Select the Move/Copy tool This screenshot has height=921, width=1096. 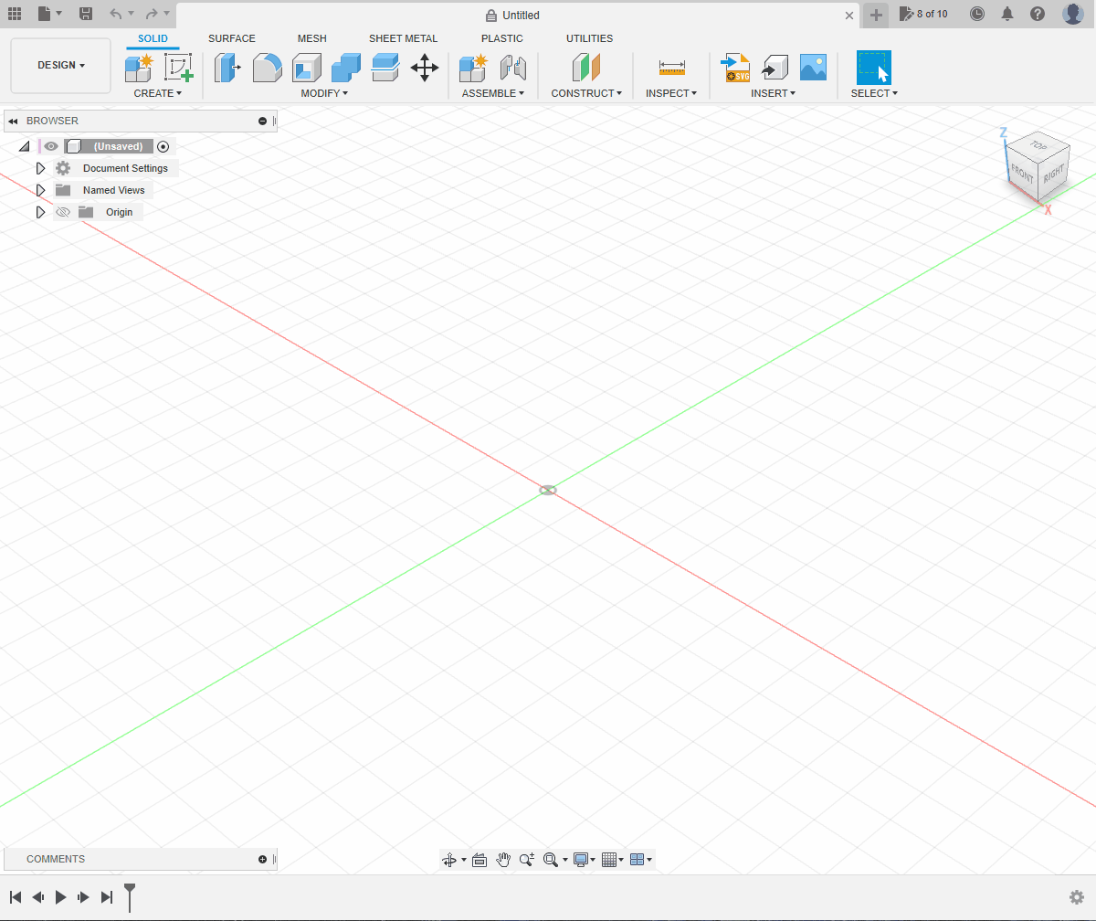424,68
